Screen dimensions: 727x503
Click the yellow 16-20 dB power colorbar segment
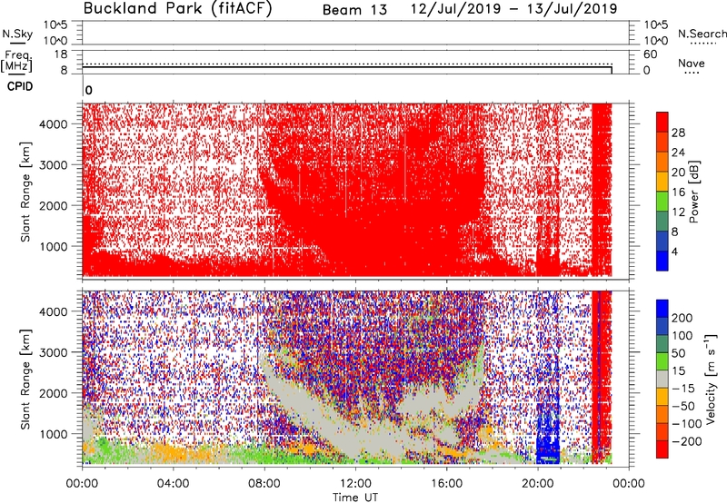click(x=662, y=181)
